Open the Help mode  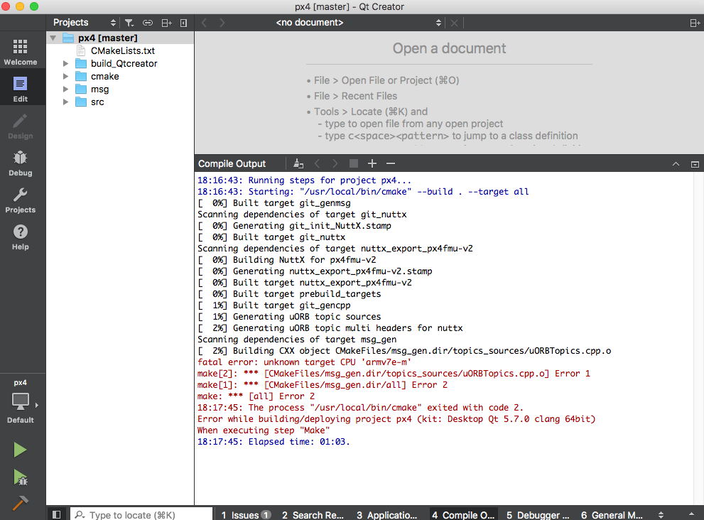pos(20,237)
